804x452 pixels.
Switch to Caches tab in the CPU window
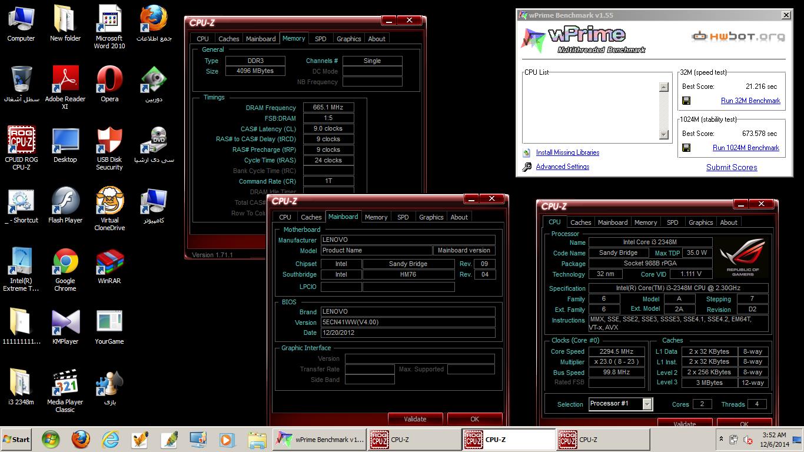581,222
